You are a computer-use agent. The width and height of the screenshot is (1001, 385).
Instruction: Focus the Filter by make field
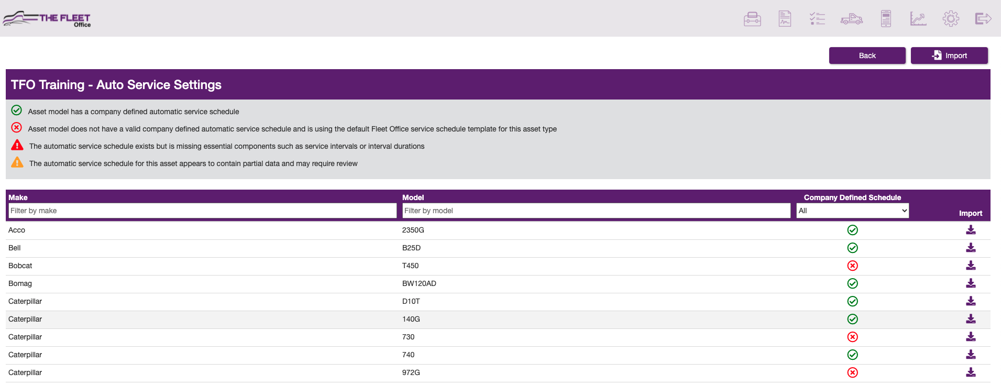202,211
